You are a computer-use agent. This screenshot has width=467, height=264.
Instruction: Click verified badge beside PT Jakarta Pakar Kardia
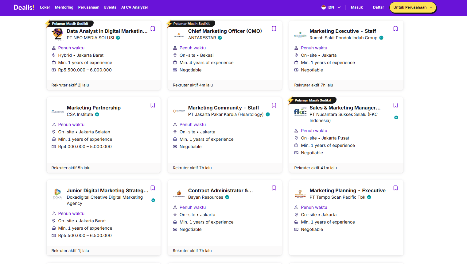pyautogui.click(x=268, y=114)
